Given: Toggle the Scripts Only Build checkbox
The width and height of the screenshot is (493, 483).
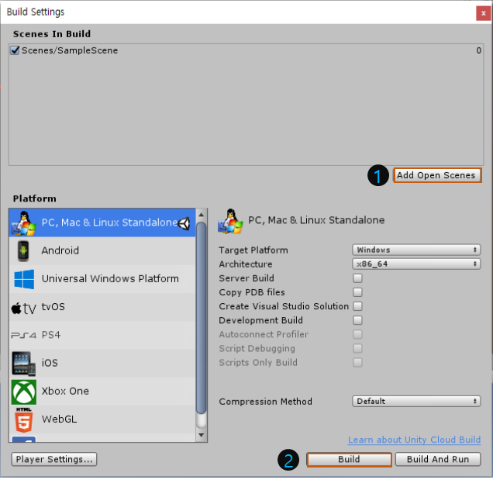Looking at the screenshot, I should tap(357, 362).
